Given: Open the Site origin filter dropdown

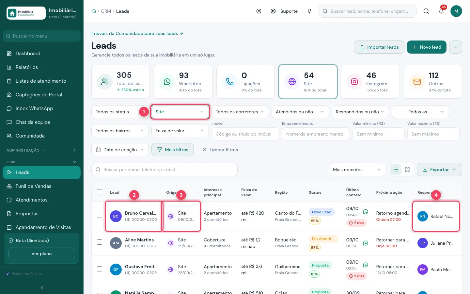Looking at the screenshot, I should 180,112.
